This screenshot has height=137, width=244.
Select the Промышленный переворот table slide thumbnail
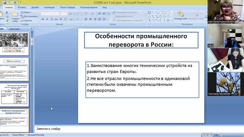pos(14,95)
